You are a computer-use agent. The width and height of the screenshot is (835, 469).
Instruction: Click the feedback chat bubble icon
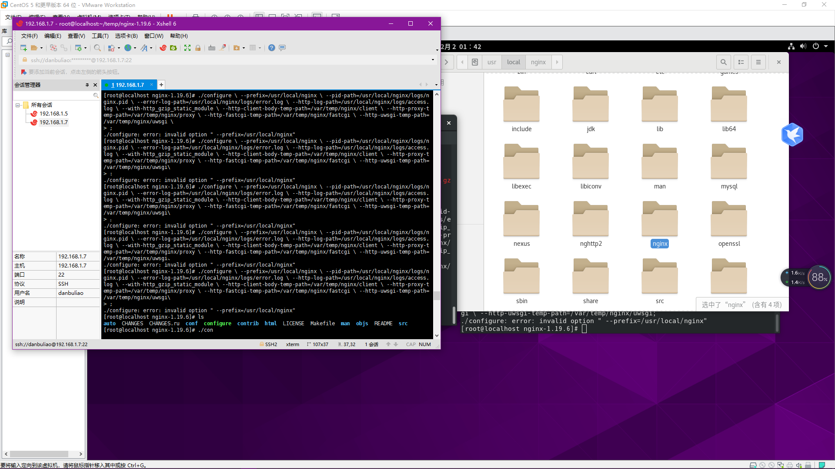coord(282,48)
